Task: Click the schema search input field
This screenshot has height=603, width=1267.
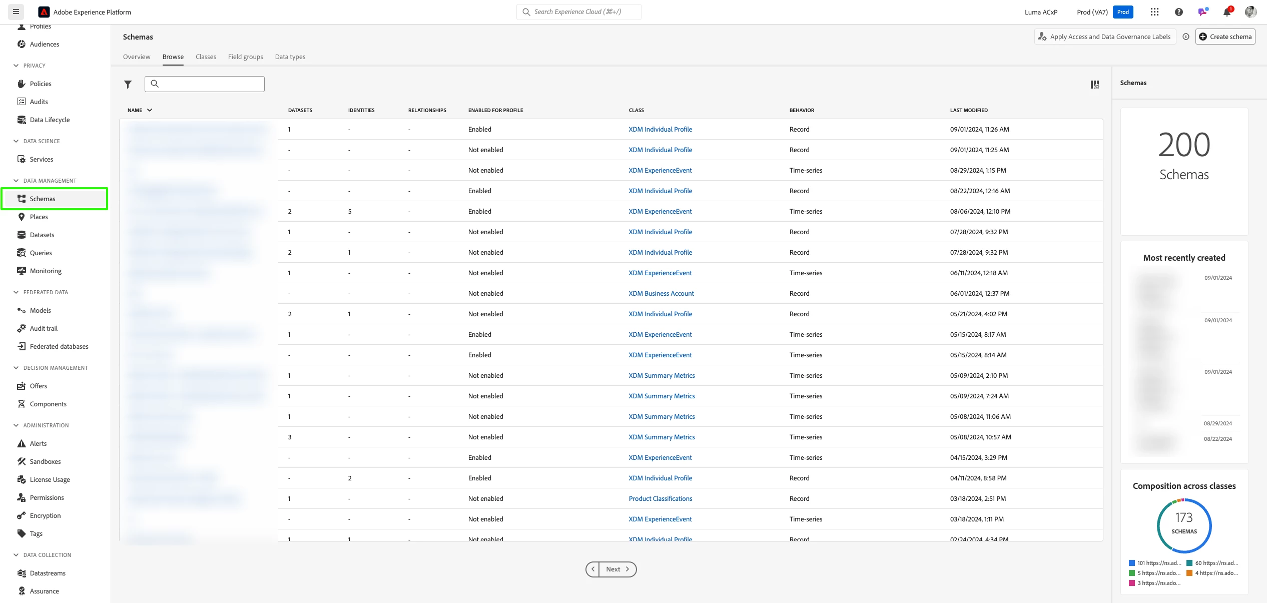Action: [x=210, y=84]
